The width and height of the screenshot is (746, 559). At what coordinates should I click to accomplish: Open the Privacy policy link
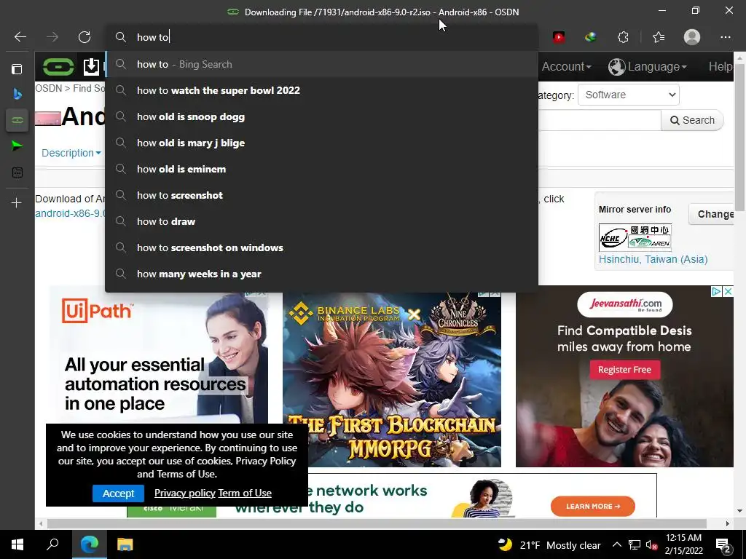[x=184, y=493]
